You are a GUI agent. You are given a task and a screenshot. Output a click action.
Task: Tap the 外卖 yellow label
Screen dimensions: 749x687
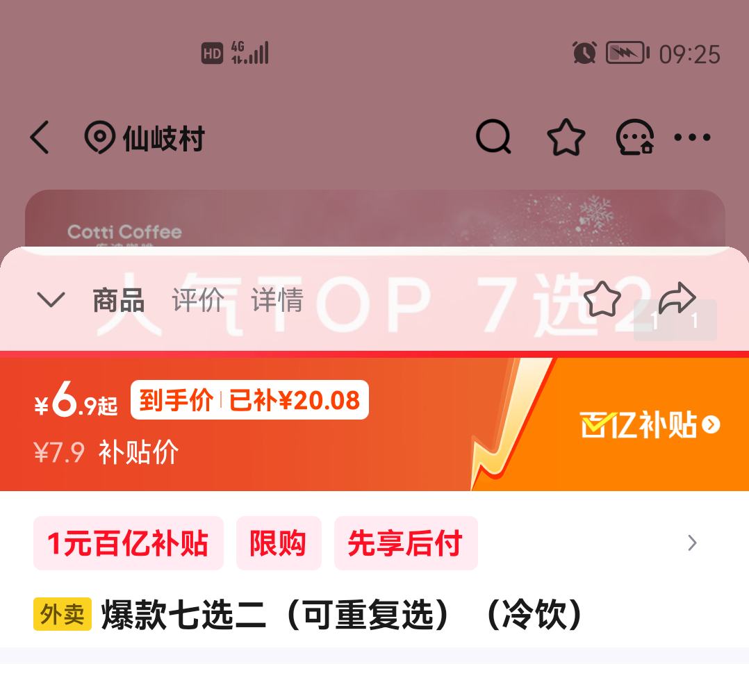coord(62,614)
